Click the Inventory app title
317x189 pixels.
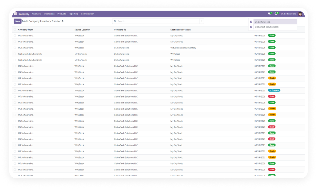[24, 14]
